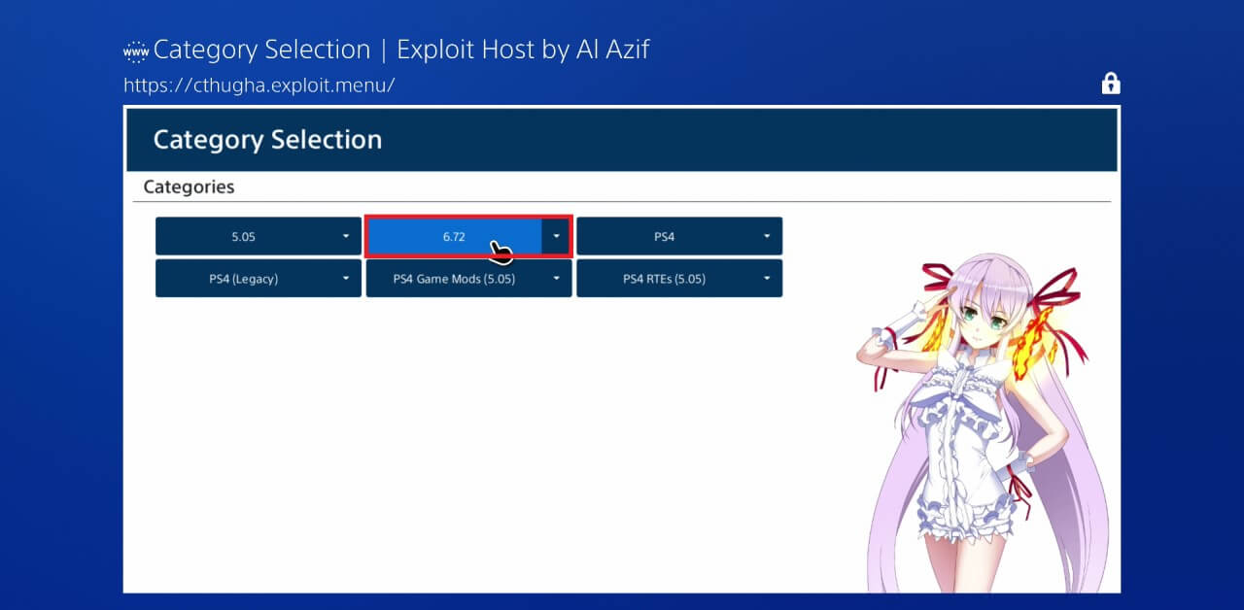This screenshot has width=1244, height=610.
Task: Expand the PS4 dropdown arrow
Action: click(x=767, y=236)
